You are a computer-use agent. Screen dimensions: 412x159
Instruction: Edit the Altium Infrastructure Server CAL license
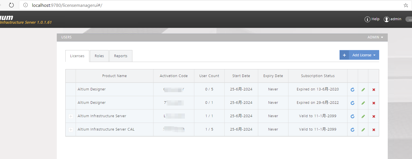[x=363, y=130]
